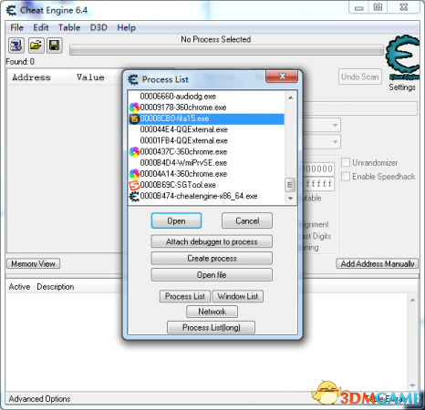Click the No Process Selected label
This screenshot has width=425, height=410.
click(x=216, y=39)
